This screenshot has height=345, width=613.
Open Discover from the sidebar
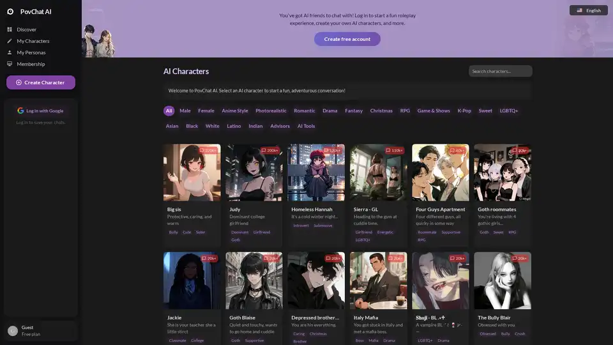coord(26,29)
